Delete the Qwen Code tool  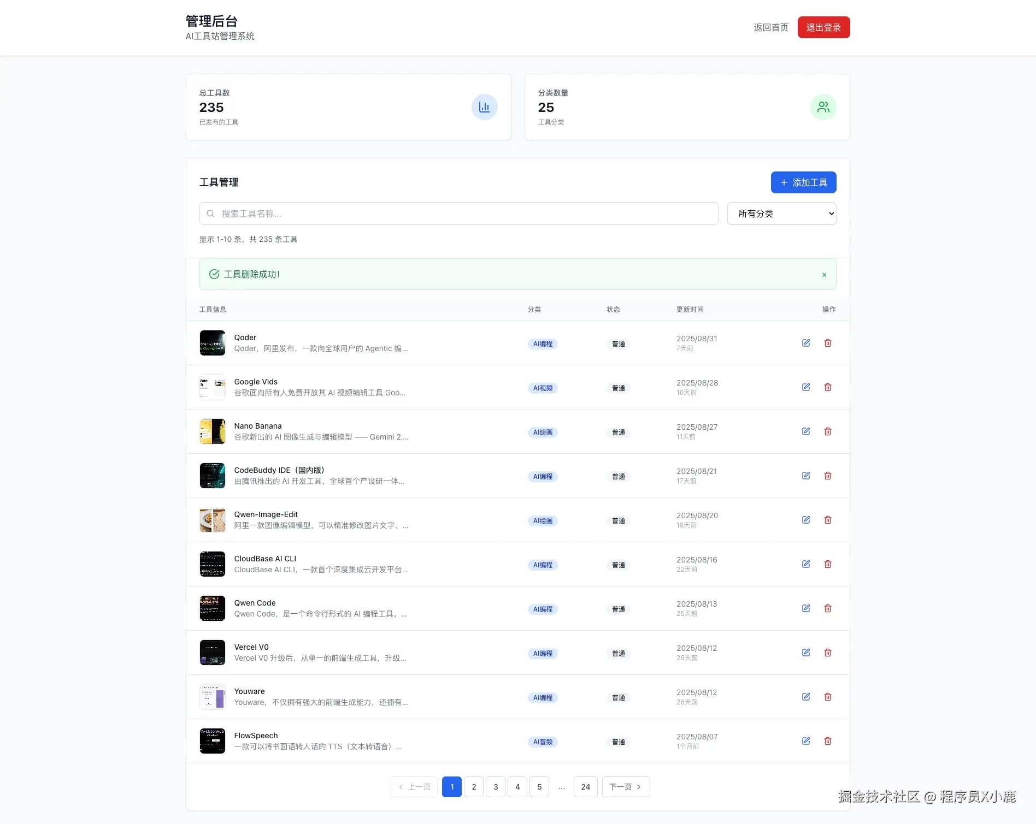(x=828, y=608)
